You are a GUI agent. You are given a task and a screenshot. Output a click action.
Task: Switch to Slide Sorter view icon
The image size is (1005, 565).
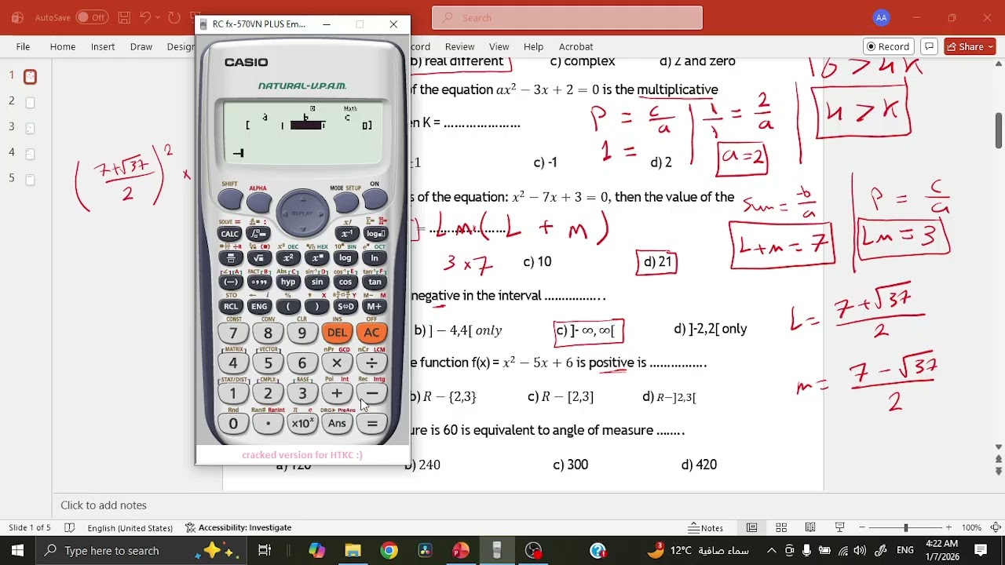click(x=781, y=527)
